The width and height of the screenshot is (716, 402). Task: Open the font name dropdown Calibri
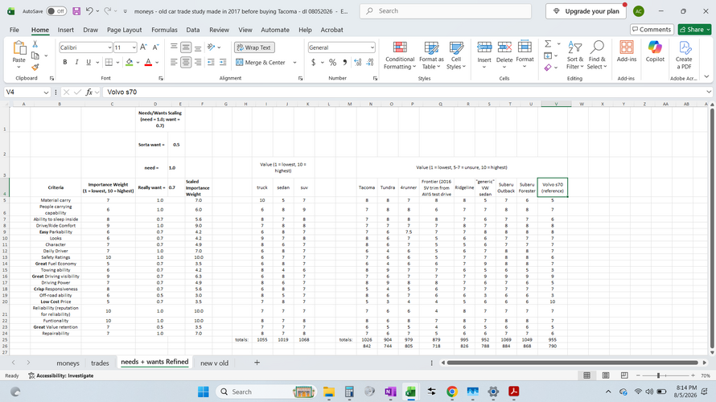109,47
